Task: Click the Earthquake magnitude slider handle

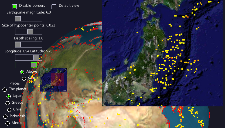Action: pos(18,19)
